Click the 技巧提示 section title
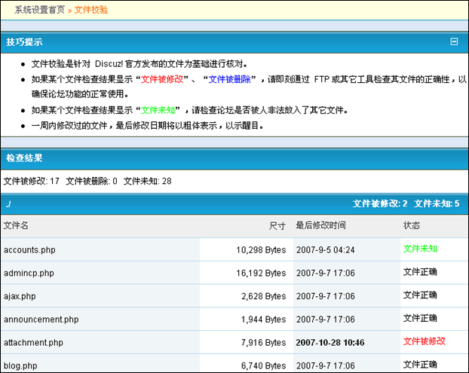 [x=24, y=42]
